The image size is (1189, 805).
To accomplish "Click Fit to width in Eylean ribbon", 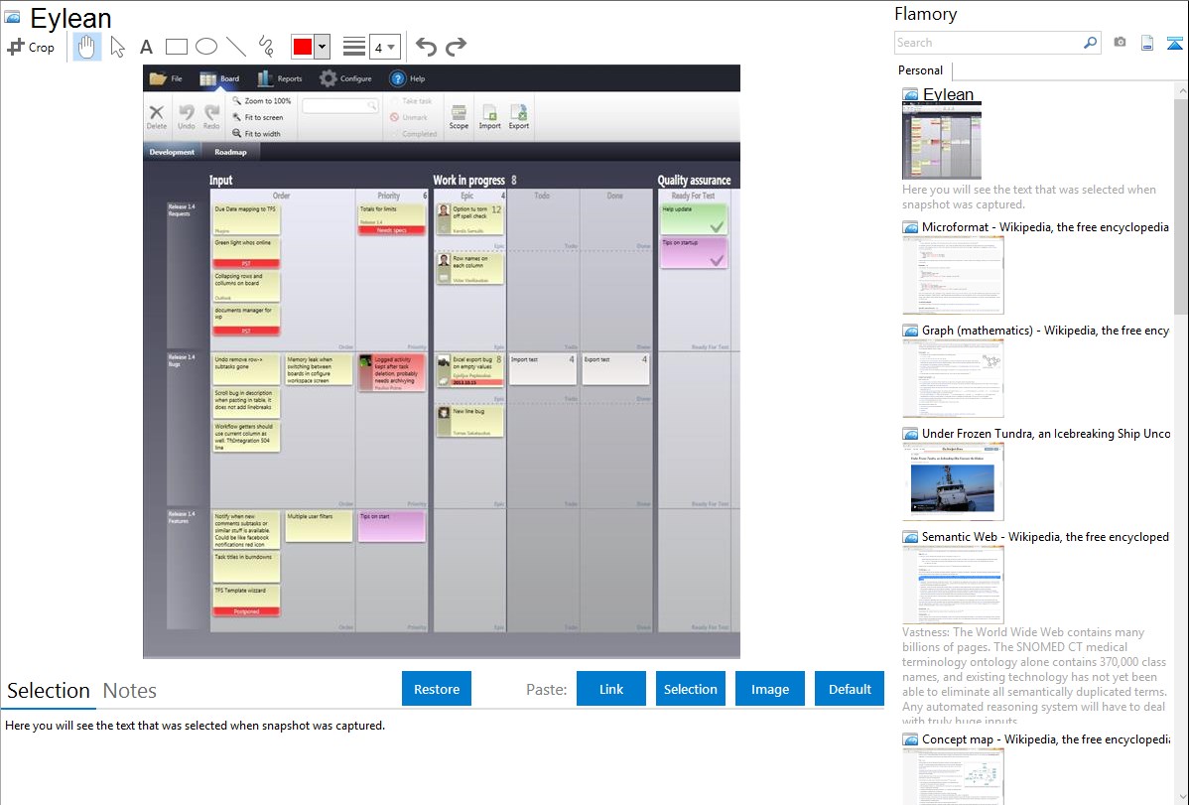I will pyautogui.click(x=256, y=134).
